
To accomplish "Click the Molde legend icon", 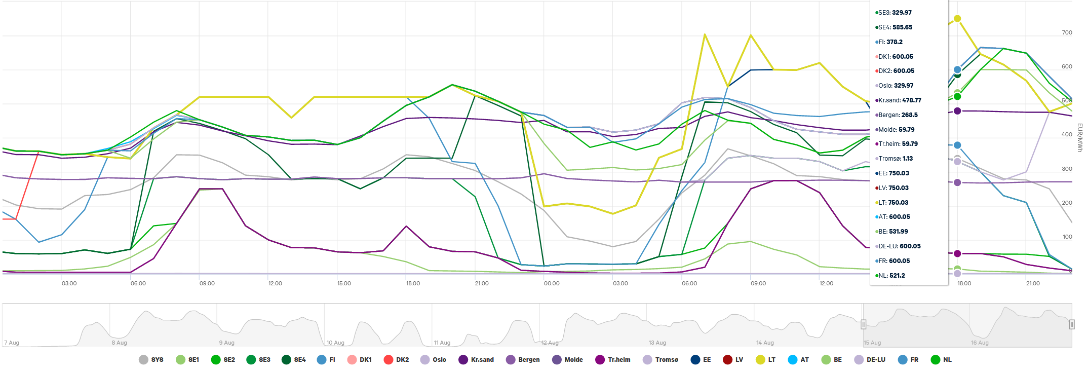I will pyautogui.click(x=557, y=360).
